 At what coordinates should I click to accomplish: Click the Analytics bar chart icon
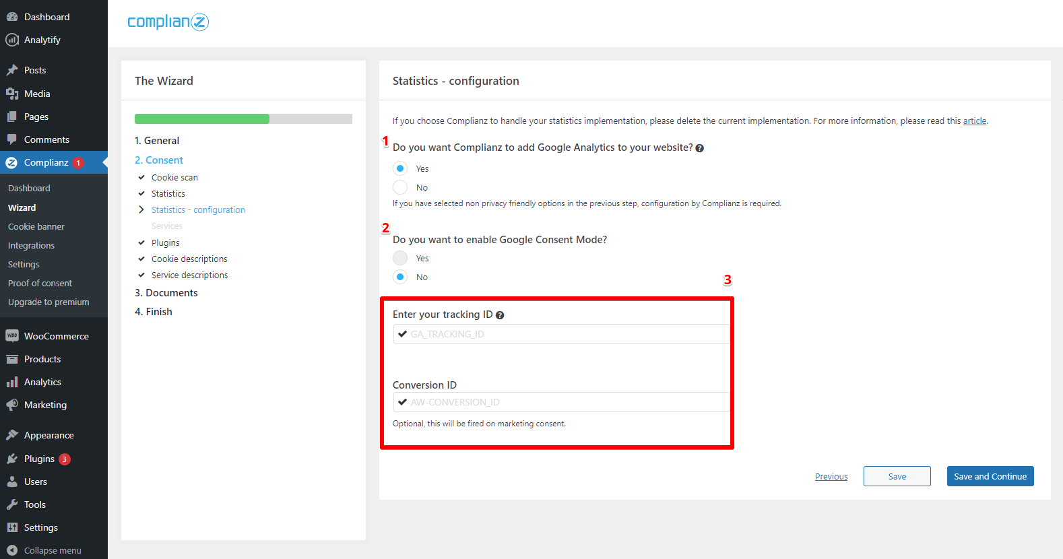pyautogui.click(x=12, y=382)
